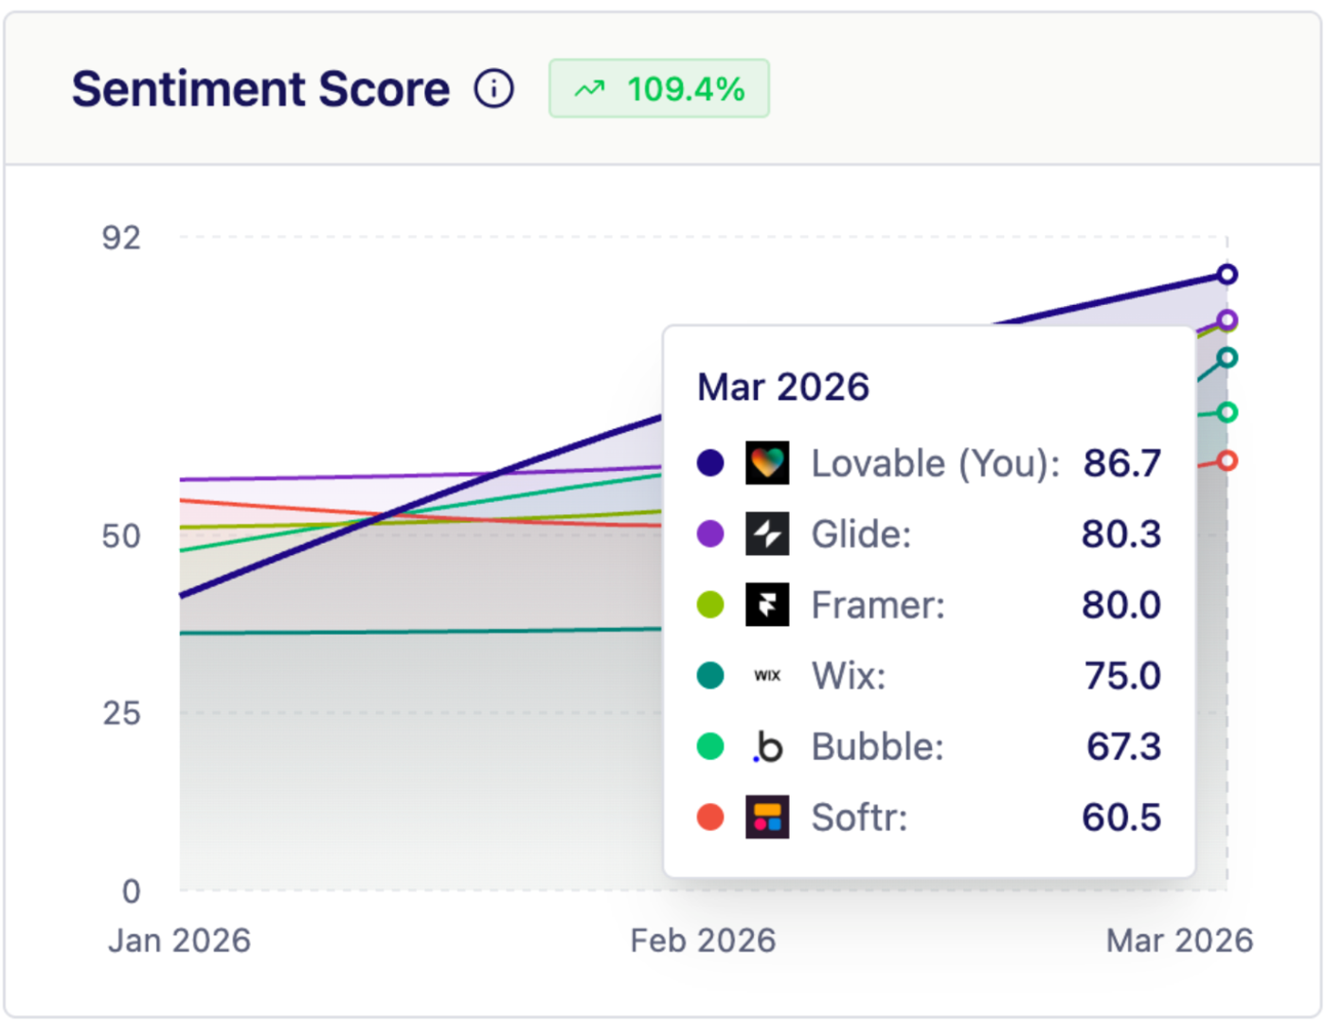Click the Sentiment Score chart title
1326x1022 pixels.
(x=261, y=88)
